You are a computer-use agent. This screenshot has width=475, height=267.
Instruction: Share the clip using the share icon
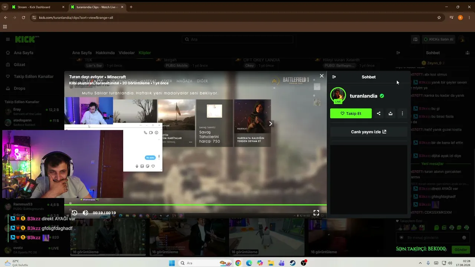click(x=379, y=113)
